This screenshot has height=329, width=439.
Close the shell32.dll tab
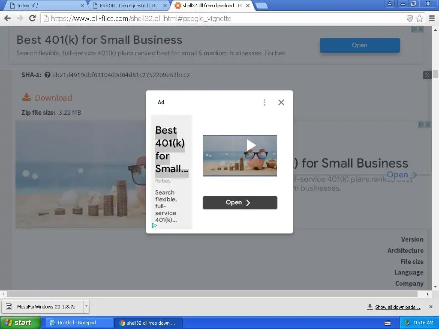coord(247,6)
